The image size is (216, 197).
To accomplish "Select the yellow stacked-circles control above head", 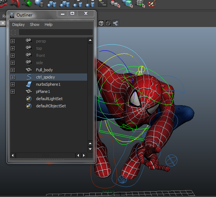I will [x=141, y=71].
